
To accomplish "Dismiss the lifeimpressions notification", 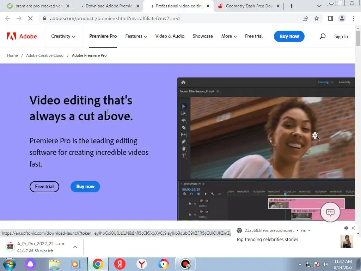I will (x=353, y=228).
